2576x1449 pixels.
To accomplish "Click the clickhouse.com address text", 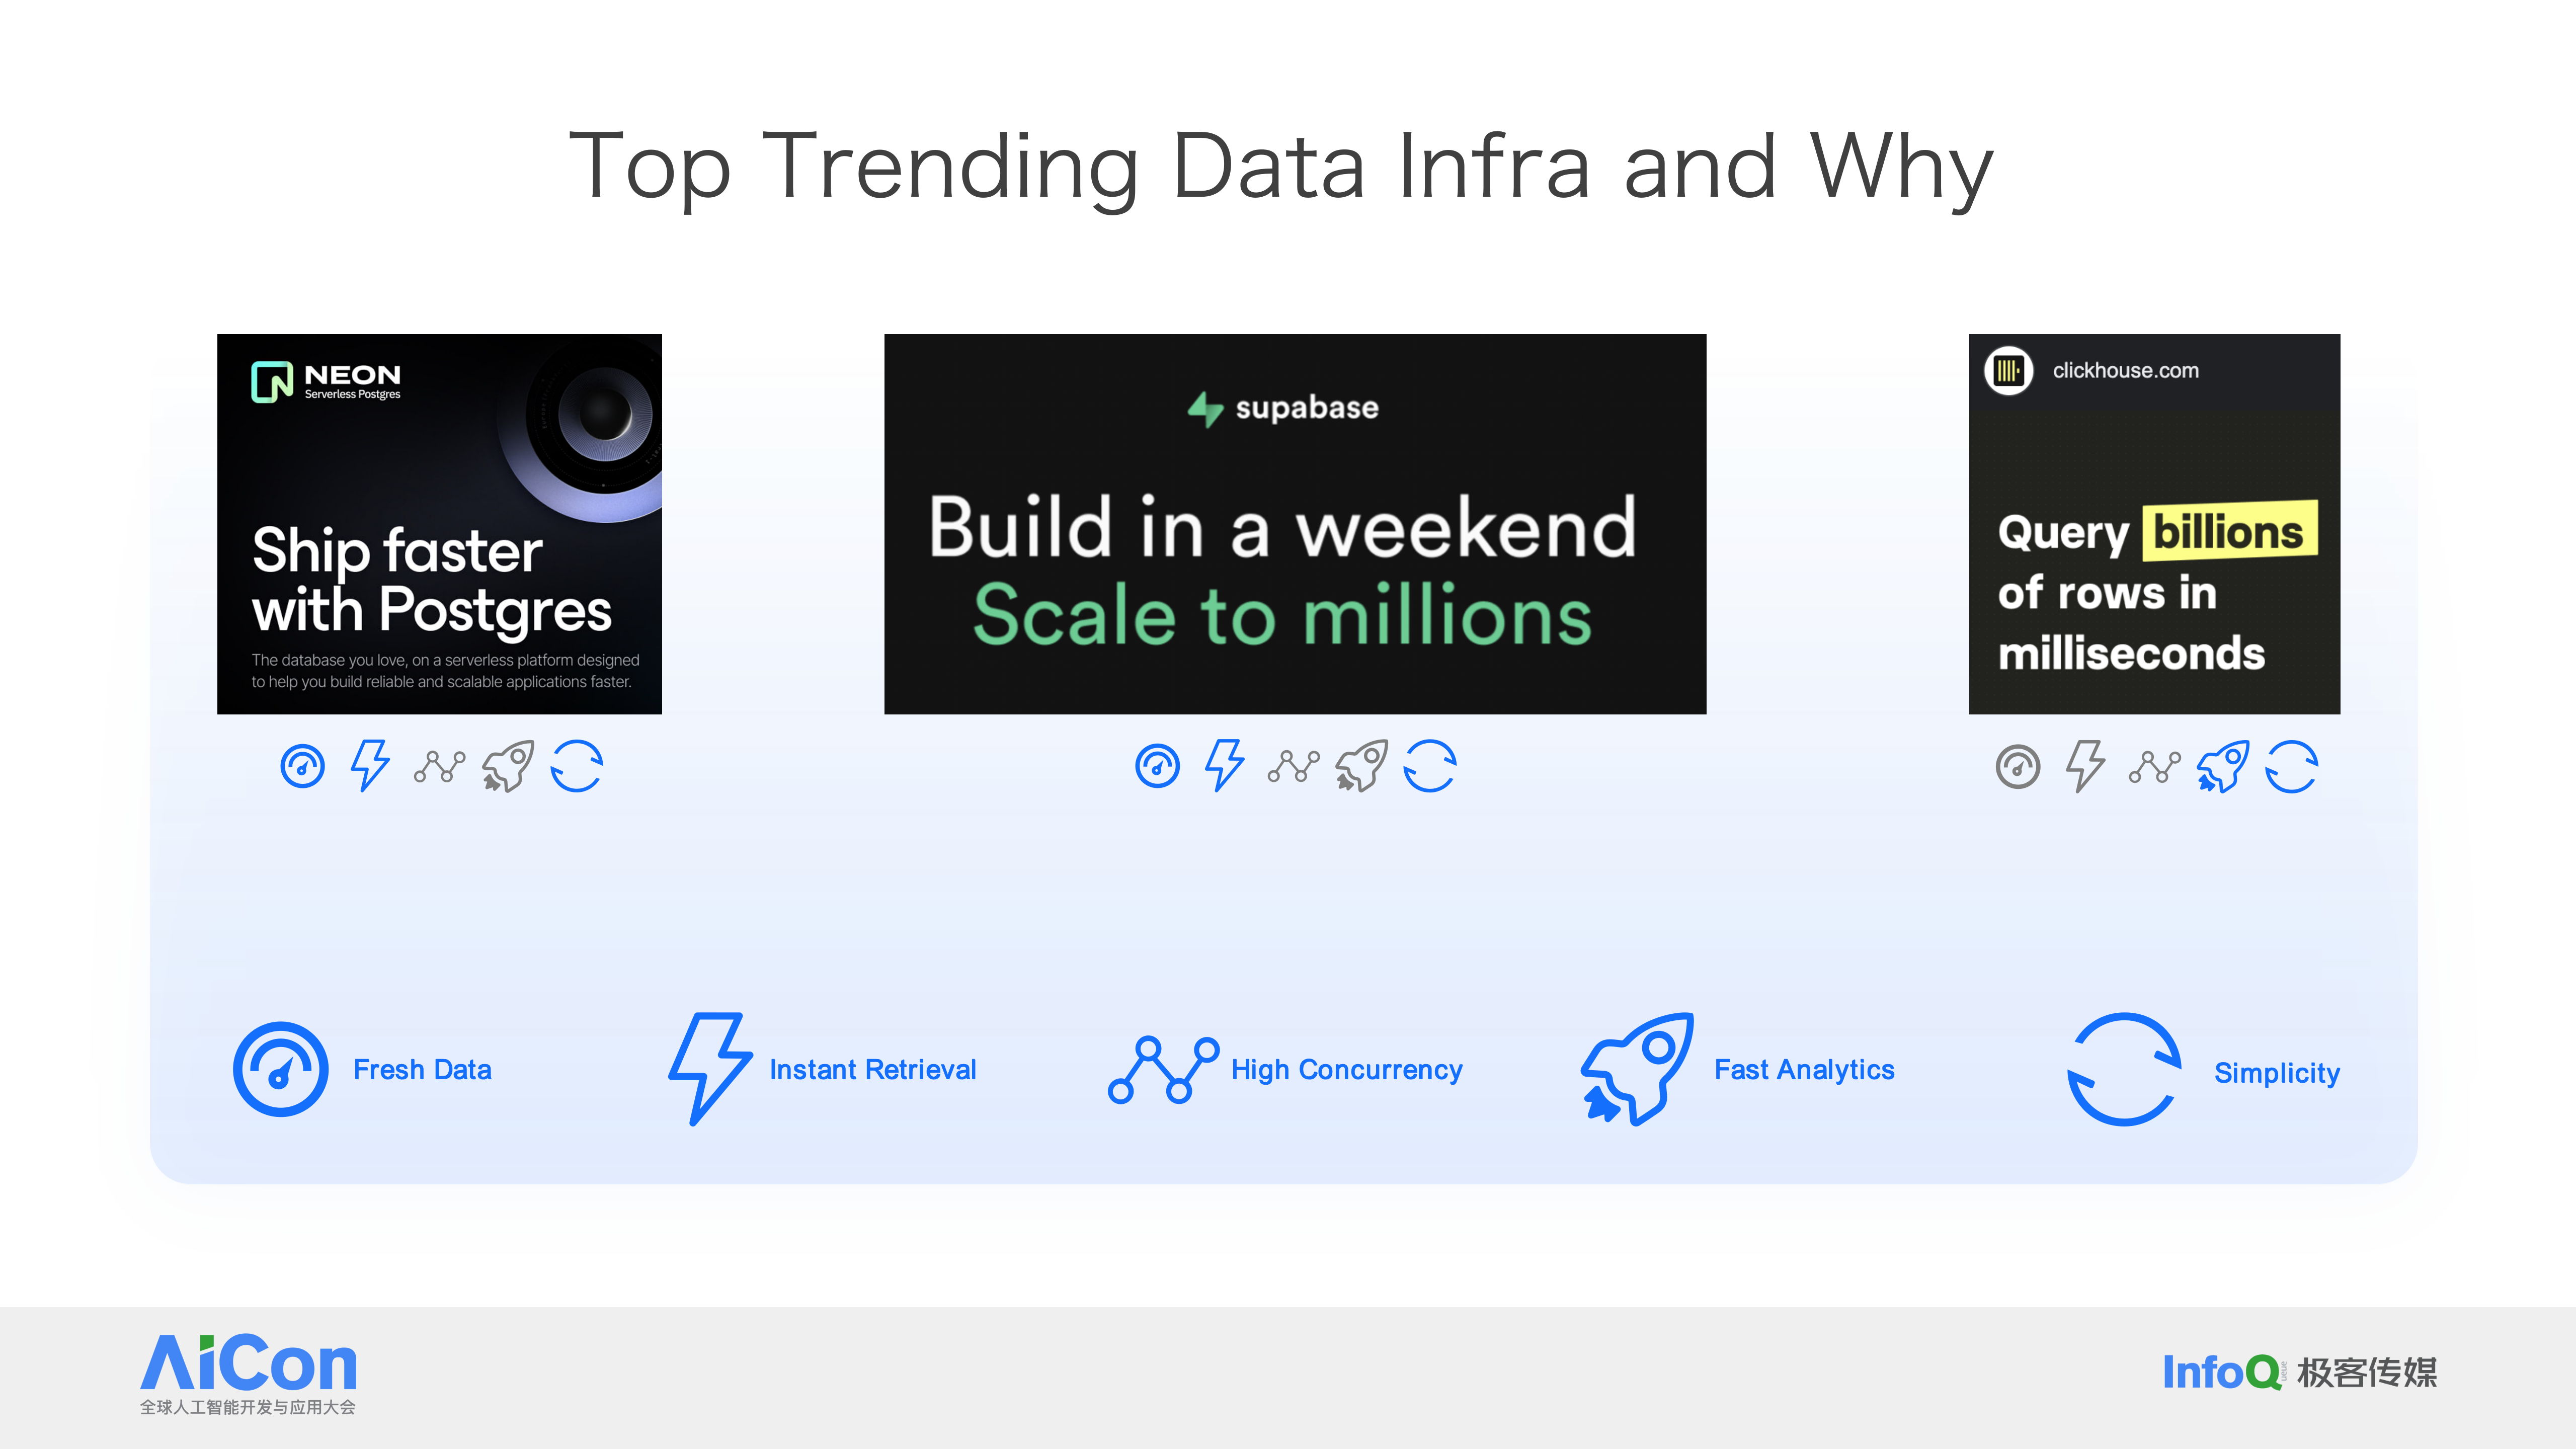I will 2125,371.
